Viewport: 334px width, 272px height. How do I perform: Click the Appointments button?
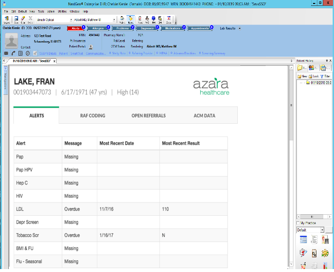pos(200,28)
